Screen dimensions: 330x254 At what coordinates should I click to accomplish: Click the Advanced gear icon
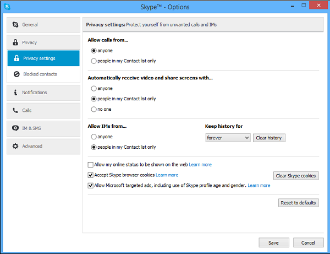coord(15,147)
